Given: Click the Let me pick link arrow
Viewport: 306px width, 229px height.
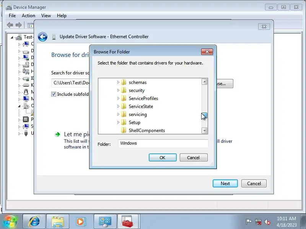Looking at the screenshot, I should click(x=58, y=134).
